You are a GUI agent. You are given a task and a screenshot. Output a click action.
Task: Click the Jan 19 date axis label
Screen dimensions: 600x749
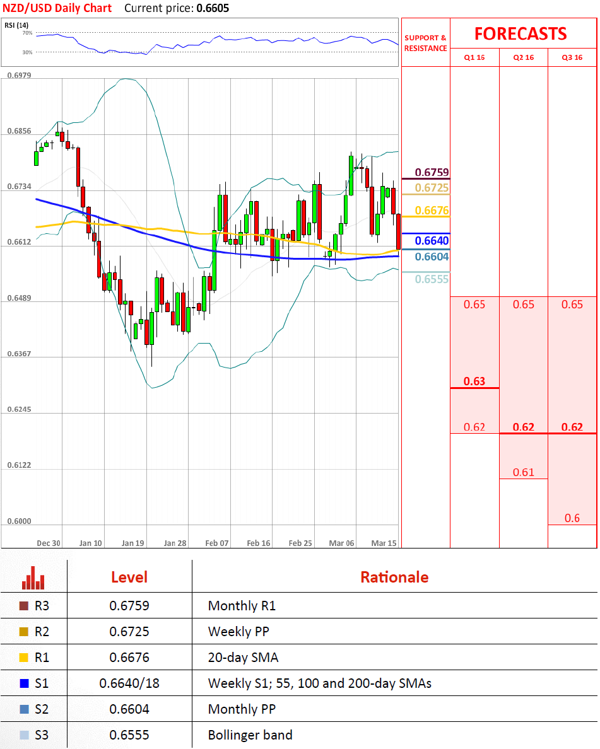[133, 543]
